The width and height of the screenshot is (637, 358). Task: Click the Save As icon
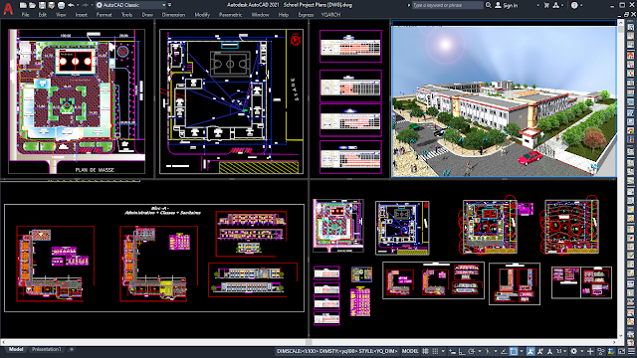(51, 5)
